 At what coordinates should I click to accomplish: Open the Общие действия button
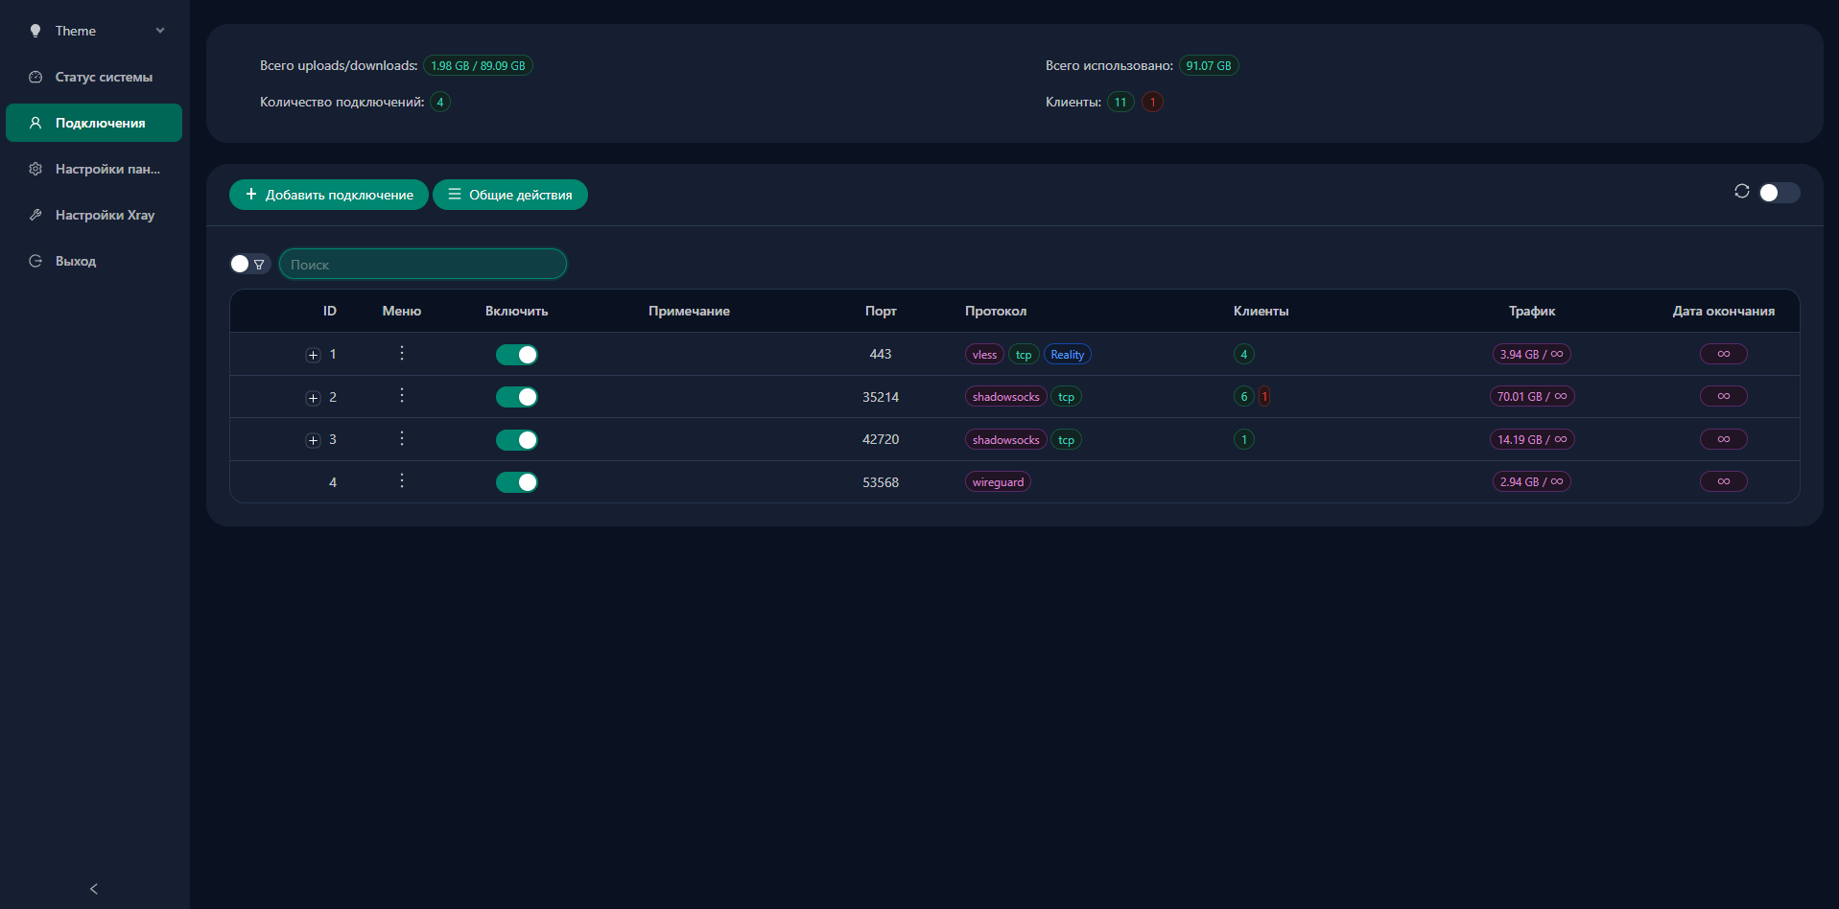tap(510, 195)
